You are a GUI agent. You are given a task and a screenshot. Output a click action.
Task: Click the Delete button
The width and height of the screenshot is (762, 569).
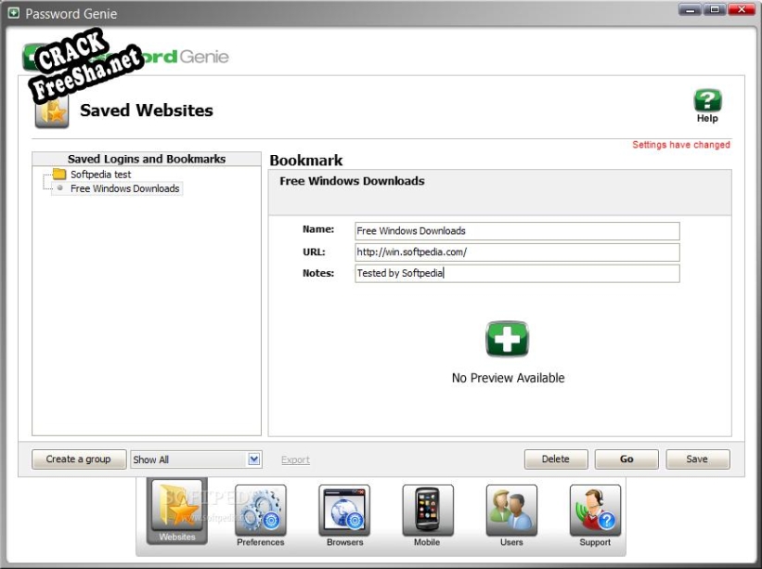555,459
